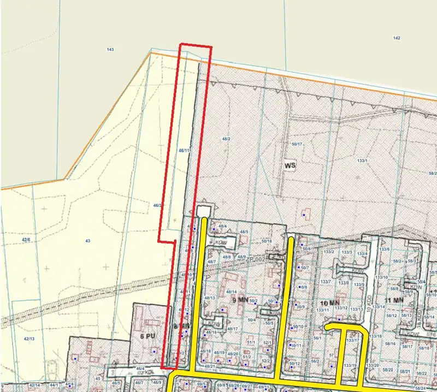Screen dimensions: 437x392
Task: Click parcel 133/18 label
Action: pos(375,336)
